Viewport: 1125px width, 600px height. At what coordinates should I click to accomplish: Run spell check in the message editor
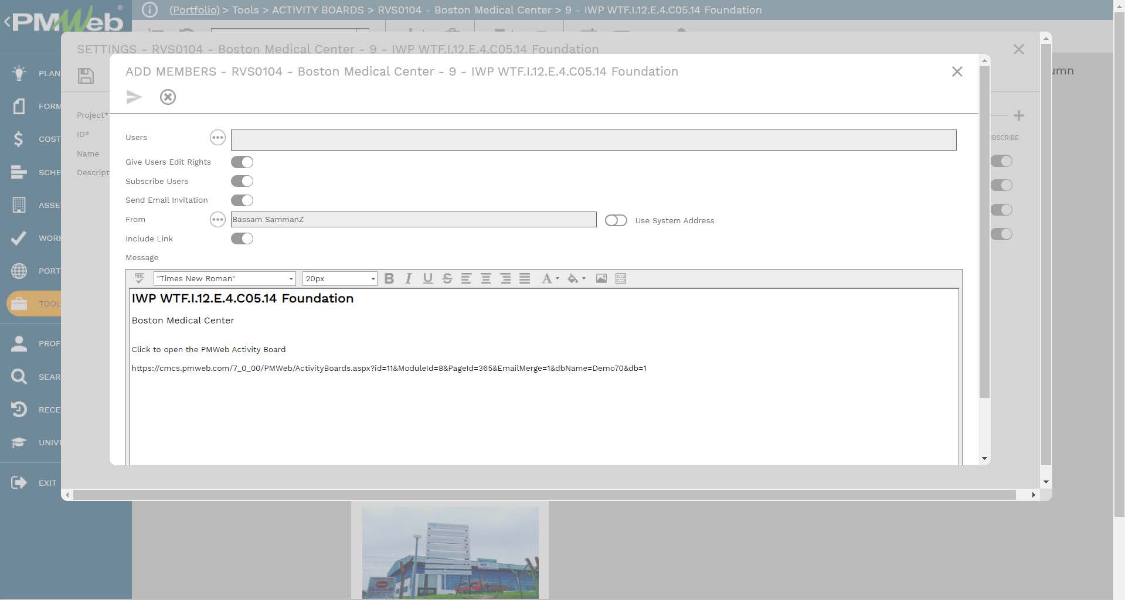click(x=139, y=278)
